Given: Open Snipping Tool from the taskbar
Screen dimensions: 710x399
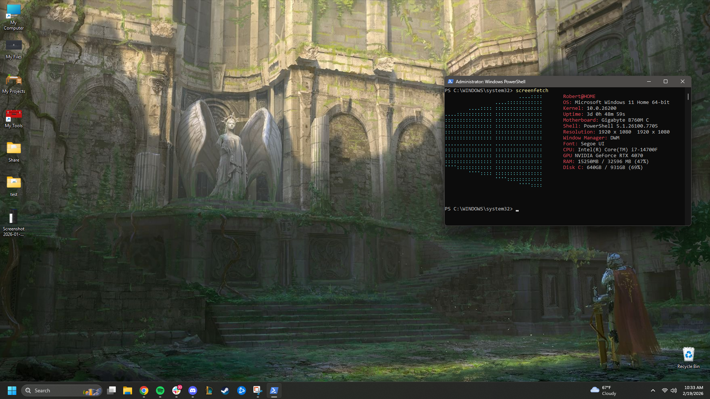Looking at the screenshot, I should tap(258, 390).
